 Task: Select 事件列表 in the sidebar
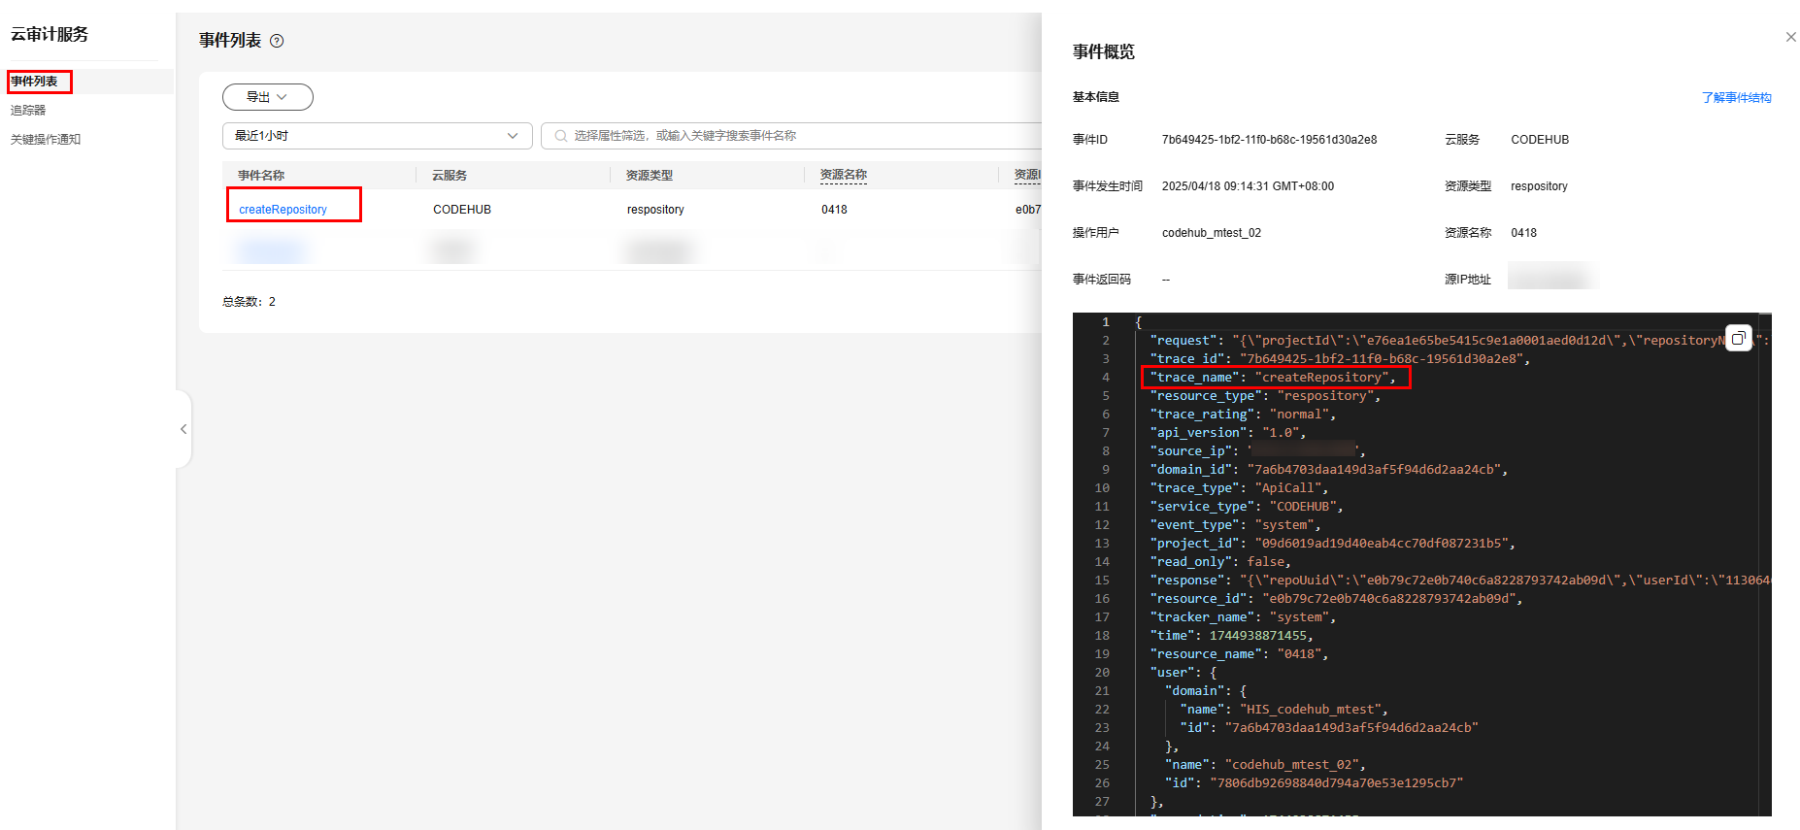(x=35, y=82)
